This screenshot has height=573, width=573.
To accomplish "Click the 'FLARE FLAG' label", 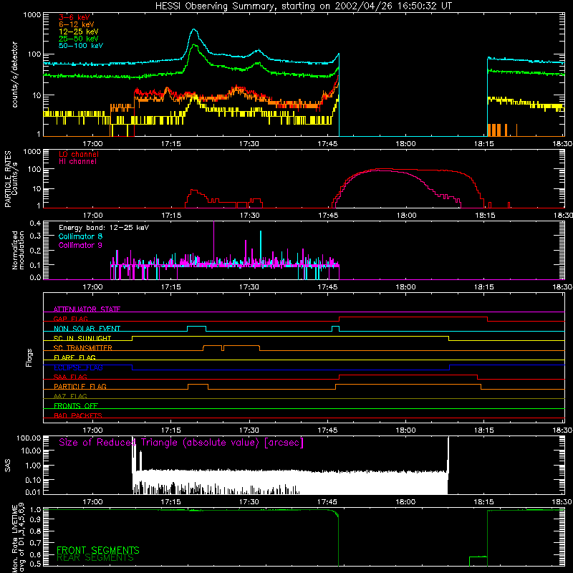I will click(74, 357).
